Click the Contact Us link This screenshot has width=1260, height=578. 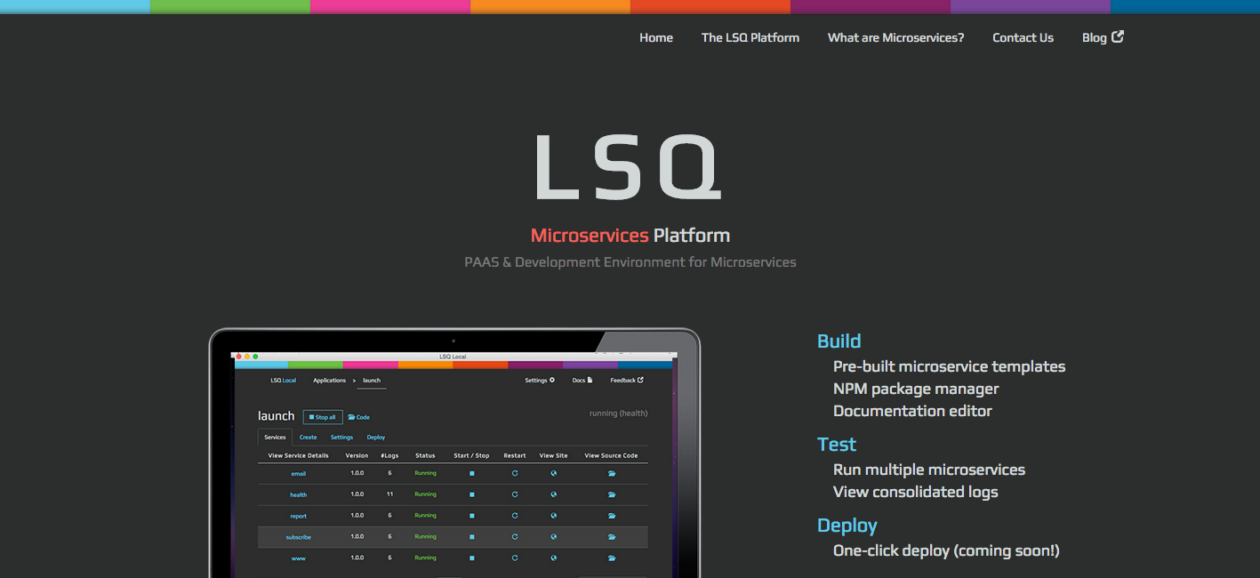pos(1023,37)
